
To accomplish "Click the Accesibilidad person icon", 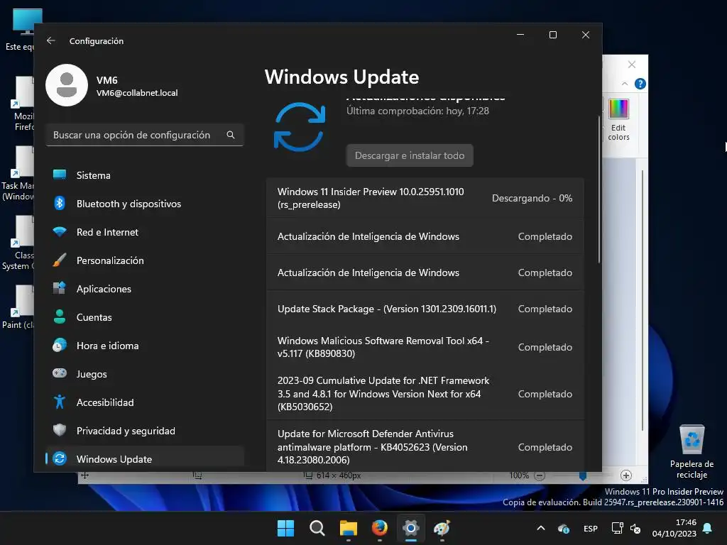I will [60, 402].
